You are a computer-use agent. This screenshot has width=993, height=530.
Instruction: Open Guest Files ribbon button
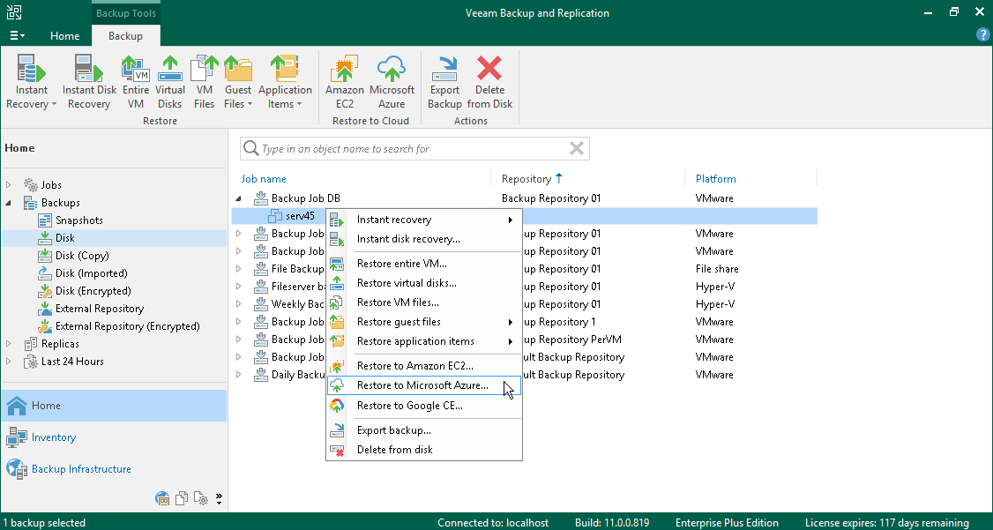(x=238, y=82)
